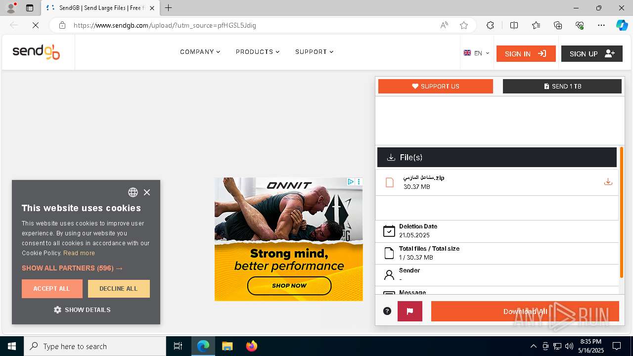The image size is (633, 356).
Task: Expand the SUPPORT menu
Action: [315, 52]
